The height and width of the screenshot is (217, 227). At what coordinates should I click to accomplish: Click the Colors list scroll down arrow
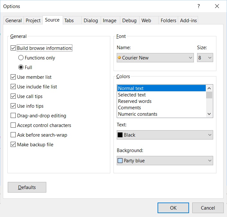(x=209, y=114)
